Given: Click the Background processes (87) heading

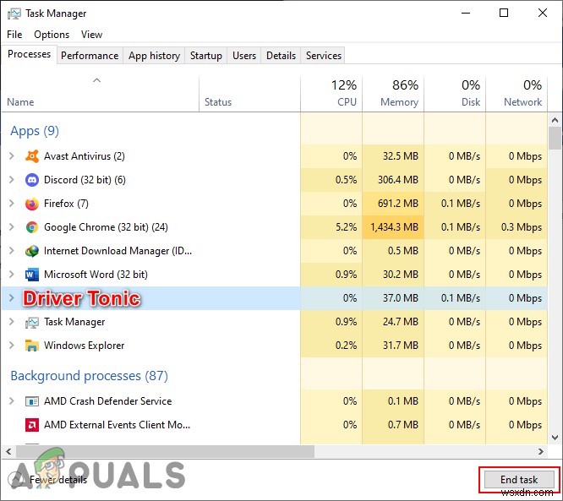Looking at the screenshot, I should pyautogui.click(x=89, y=376).
